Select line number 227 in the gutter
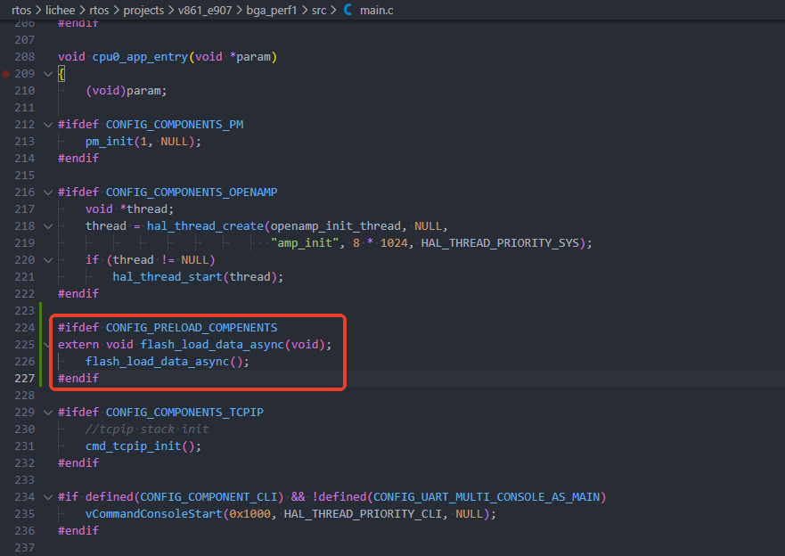 pyautogui.click(x=25, y=379)
